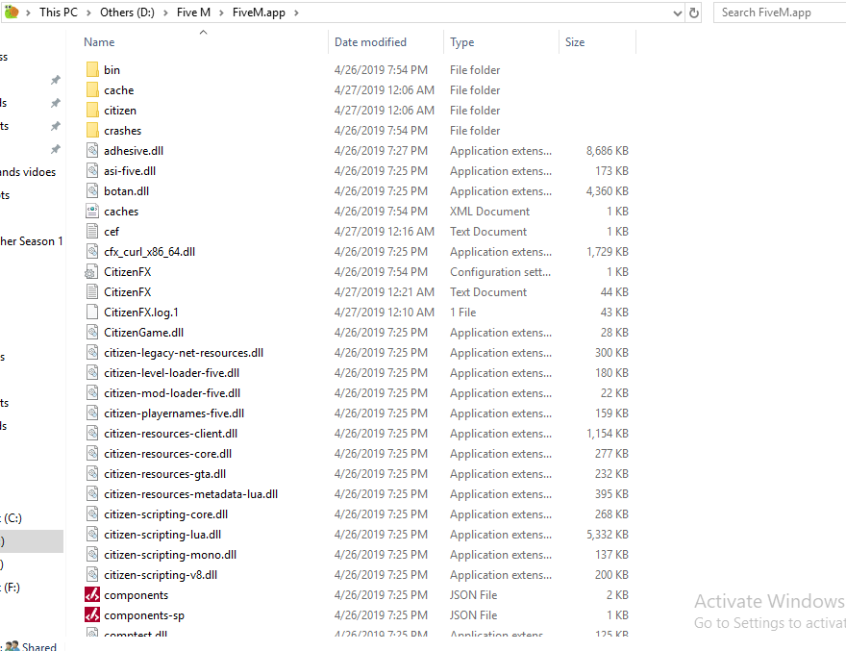Click the adhesive.dll file icon
846x651 pixels.
point(92,151)
